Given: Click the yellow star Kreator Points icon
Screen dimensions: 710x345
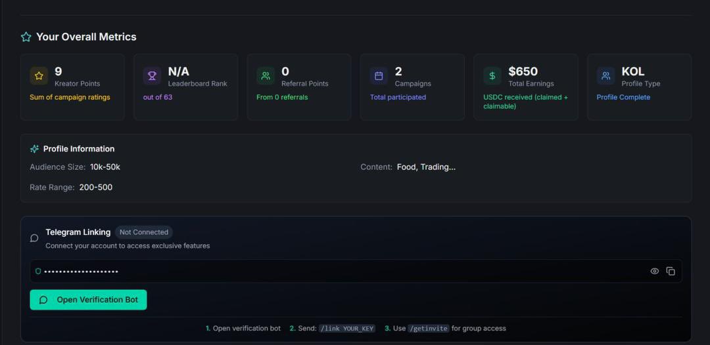Looking at the screenshot, I should 39,76.
